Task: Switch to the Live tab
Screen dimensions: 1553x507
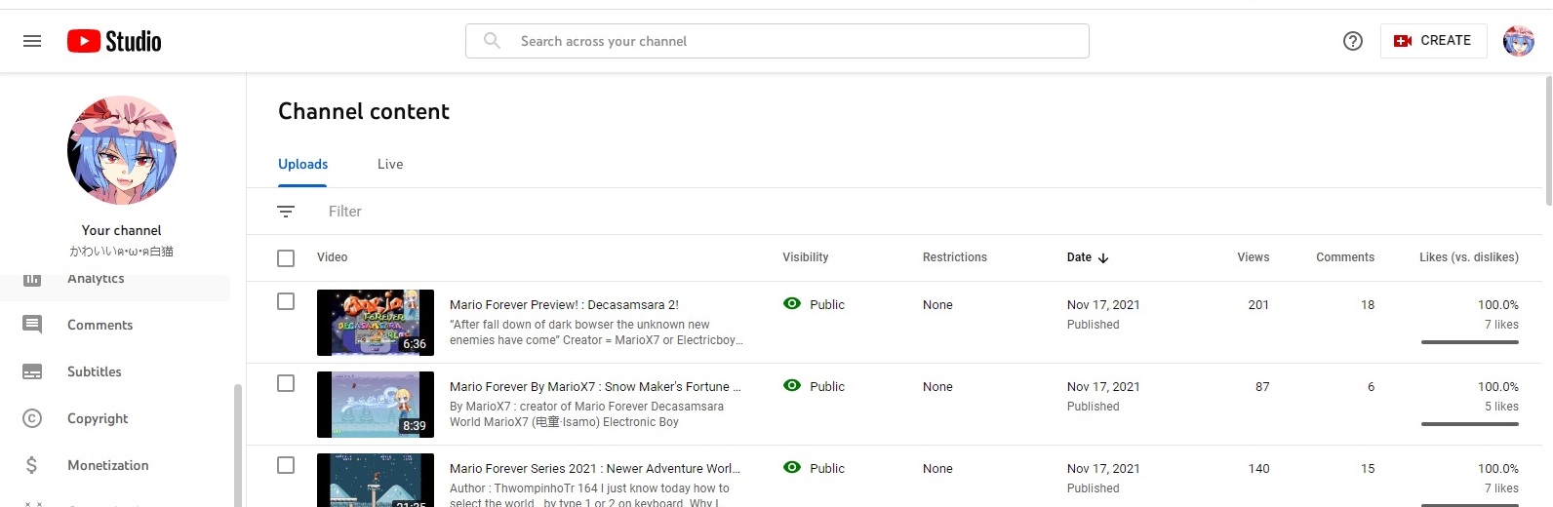Action: click(390, 164)
